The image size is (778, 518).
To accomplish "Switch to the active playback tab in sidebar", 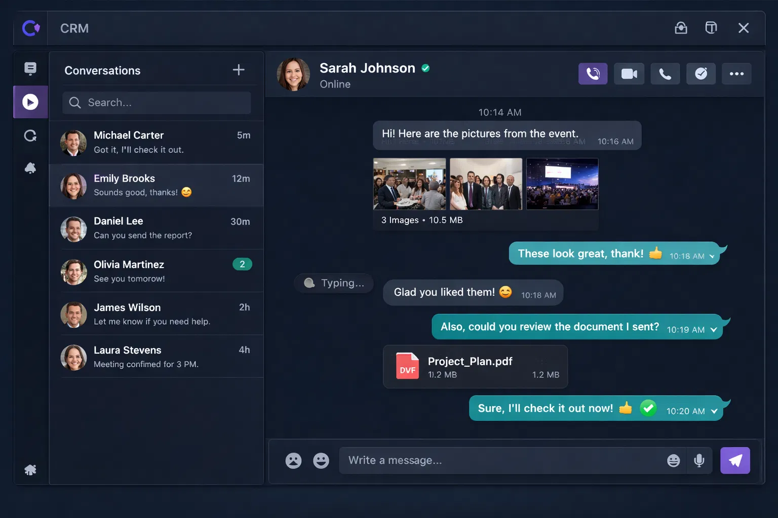I will tap(30, 102).
